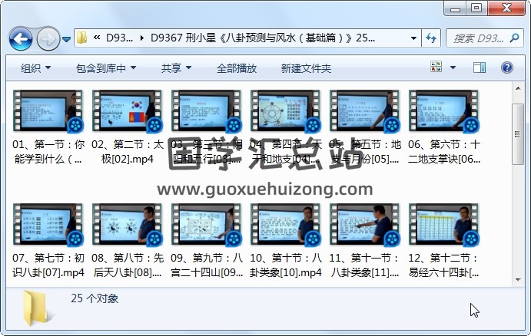The image size is (531, 336).
Task: Open the address bar history dropdown
Action: click(413, 38)
